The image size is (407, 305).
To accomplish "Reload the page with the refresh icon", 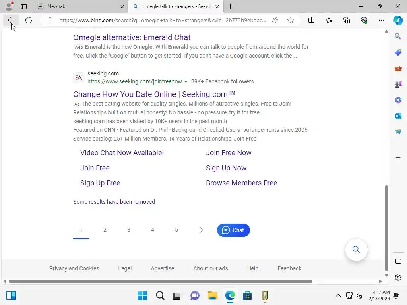I will pos(29,20).
